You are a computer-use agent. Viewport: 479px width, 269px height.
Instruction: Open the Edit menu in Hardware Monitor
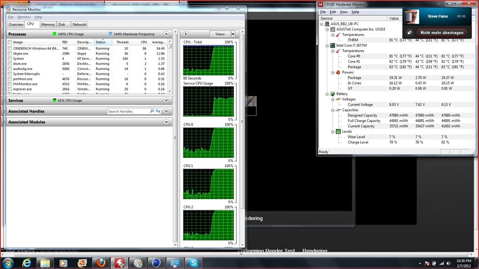tap(333, 12)
